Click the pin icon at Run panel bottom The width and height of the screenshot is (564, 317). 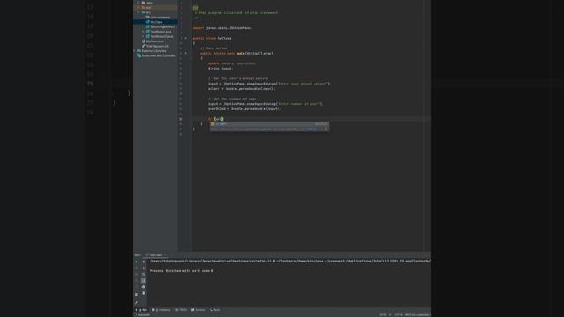[x=137, y=303]
